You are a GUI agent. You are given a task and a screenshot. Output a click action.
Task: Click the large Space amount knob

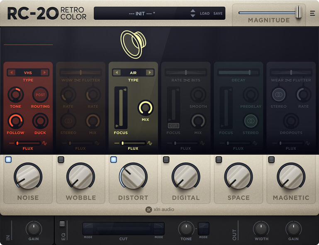click(239, 176)
